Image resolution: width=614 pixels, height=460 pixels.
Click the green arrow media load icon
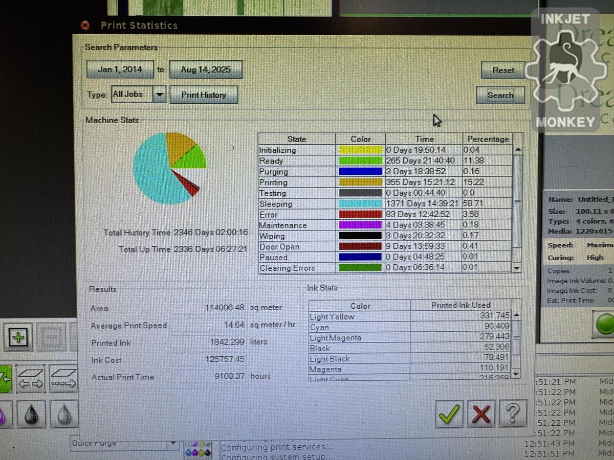tap(5, 377)
